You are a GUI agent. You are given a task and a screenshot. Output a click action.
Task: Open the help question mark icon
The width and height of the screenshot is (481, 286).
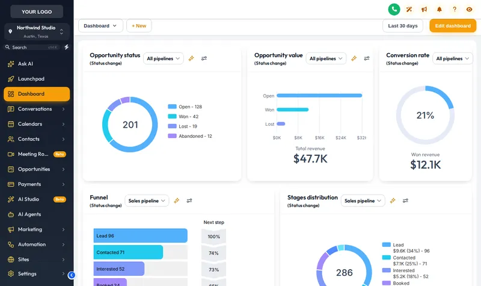click(x=455, y=10)
